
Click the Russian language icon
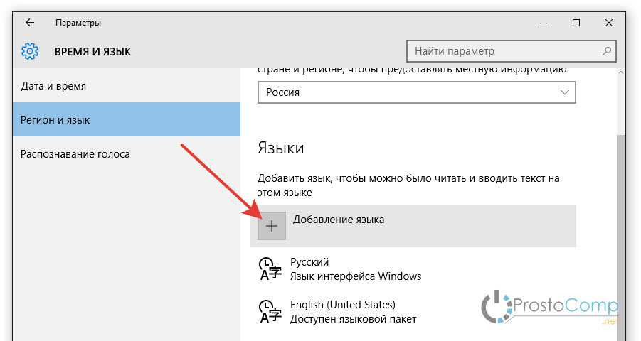270,269
